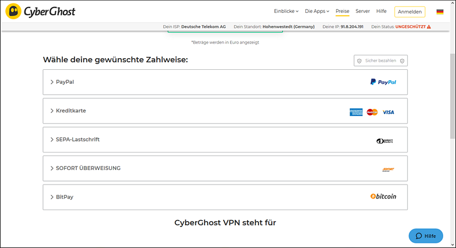The height and width of the screenshot is (248, 456).
Task: Open the Die Apps dropdown menu
Action: pyautogui.click(x=317, y=11)
